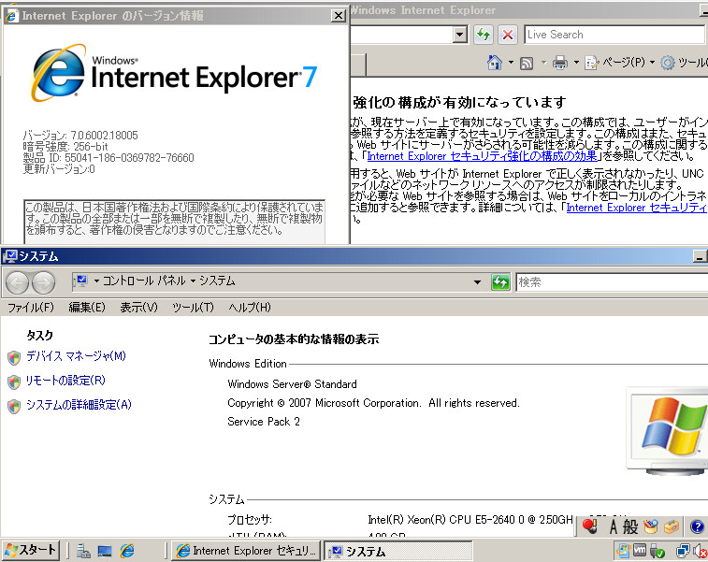Open the ページ(P) menu in IE

pyautogui.click(x=620, y=63)
